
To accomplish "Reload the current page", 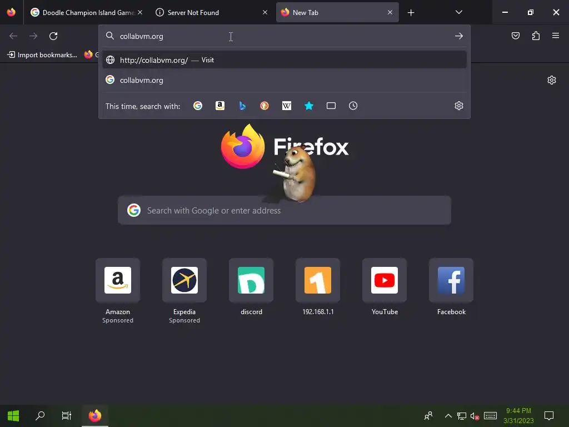I will 53,36.
